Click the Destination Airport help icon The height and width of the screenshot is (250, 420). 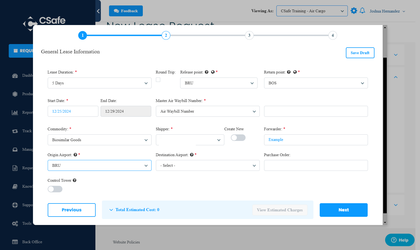coord(192,155)
